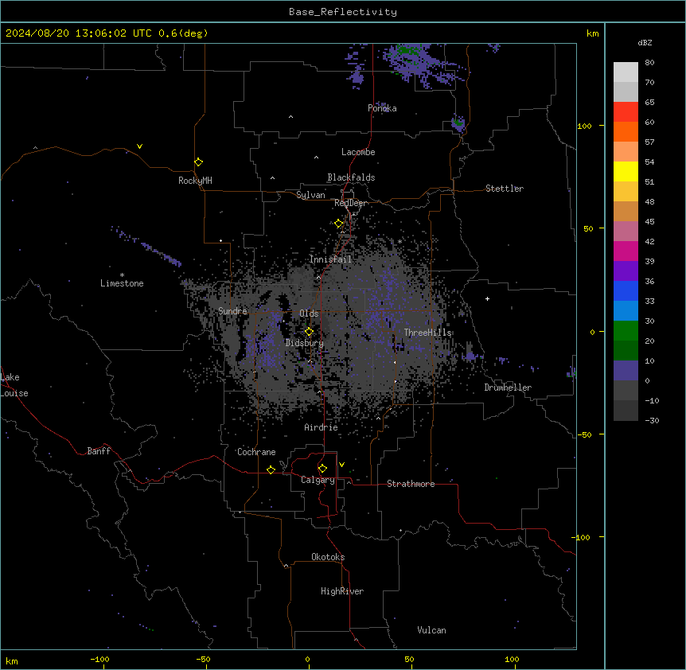Click the yellow diamond marker between Olds and Didsbury
Viewport: 686px width, 670px height.
tap(309, 331)
